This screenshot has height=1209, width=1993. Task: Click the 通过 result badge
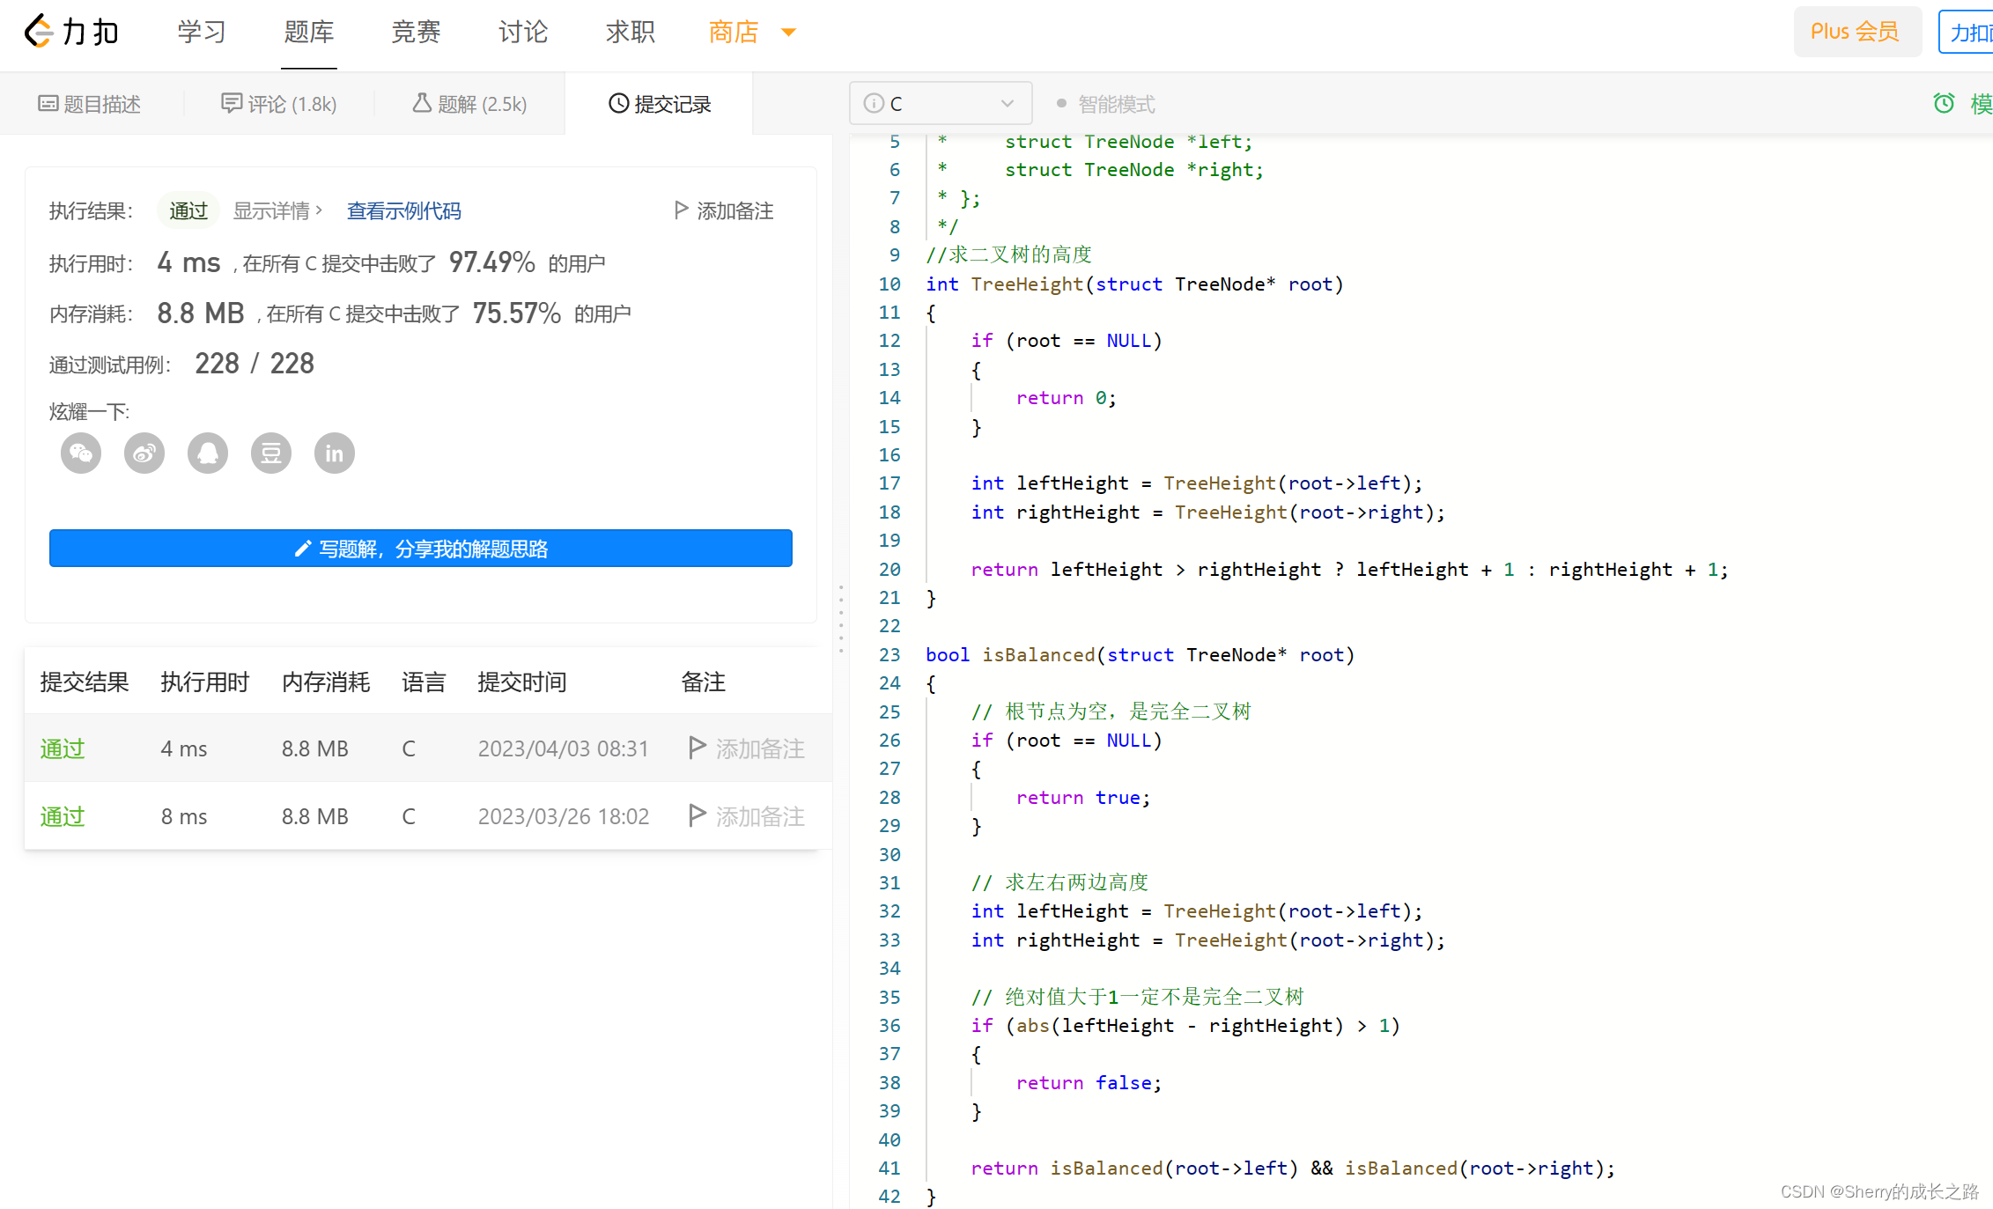coord(188,211)
